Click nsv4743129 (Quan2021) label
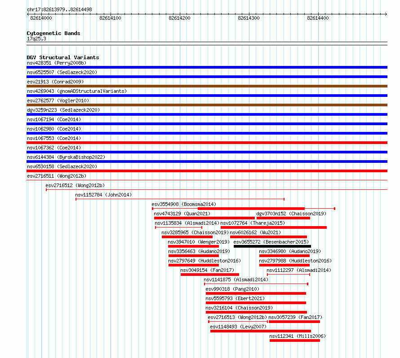400x358 pixels. tap(182, 214)
